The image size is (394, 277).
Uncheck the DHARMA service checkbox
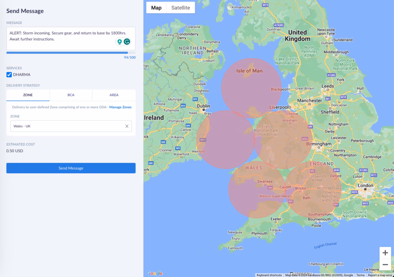pyautogui.click(x=9, y=75)
